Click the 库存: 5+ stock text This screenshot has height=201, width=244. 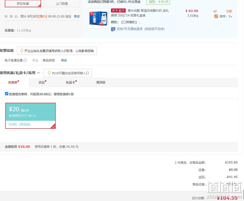pyautogui.click(x=226, y=16)
